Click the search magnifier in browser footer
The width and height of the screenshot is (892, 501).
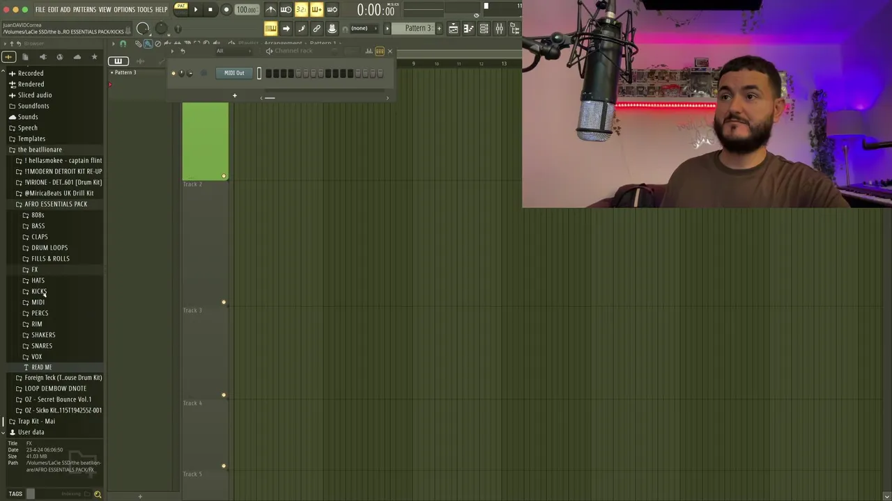98,494
